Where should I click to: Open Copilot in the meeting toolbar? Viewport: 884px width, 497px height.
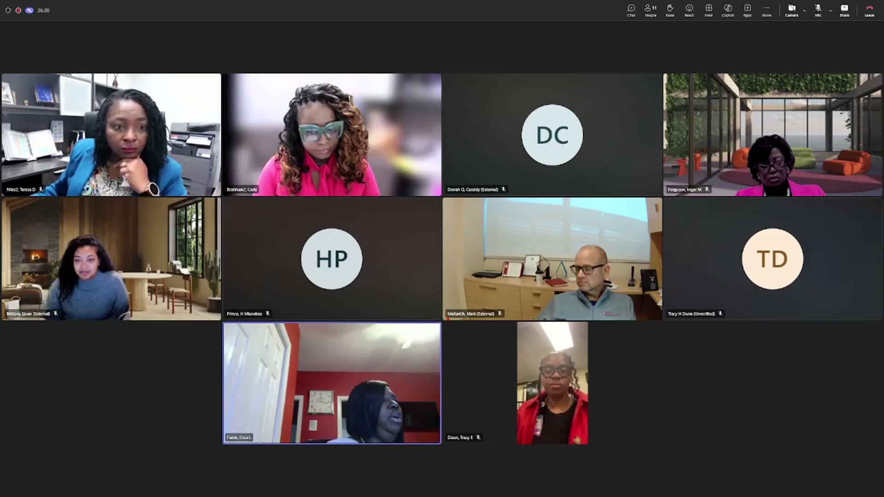728,10
